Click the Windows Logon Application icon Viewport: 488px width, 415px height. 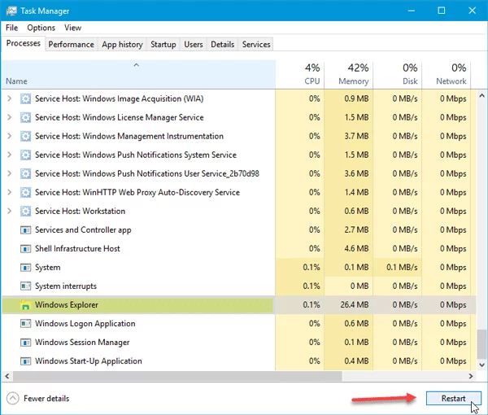tap(25, 324)
